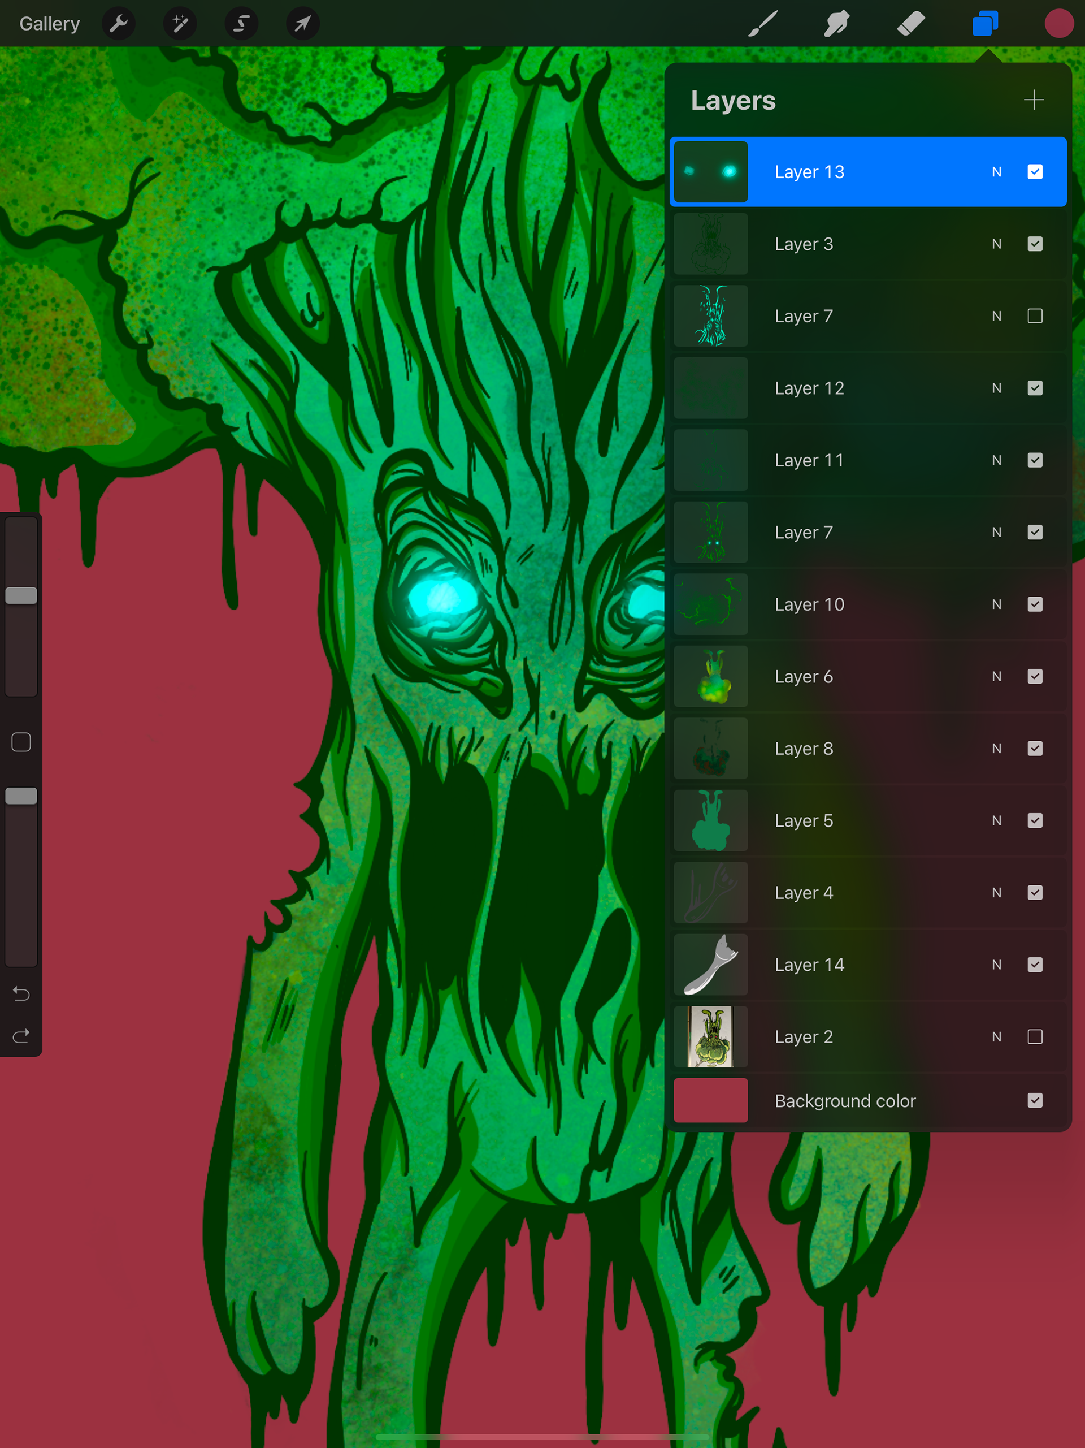Activate the Transform arrow tool

[x=302, y=24]
